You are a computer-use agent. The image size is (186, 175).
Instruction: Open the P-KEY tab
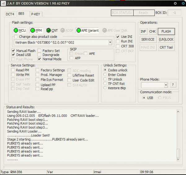[36, 14]
